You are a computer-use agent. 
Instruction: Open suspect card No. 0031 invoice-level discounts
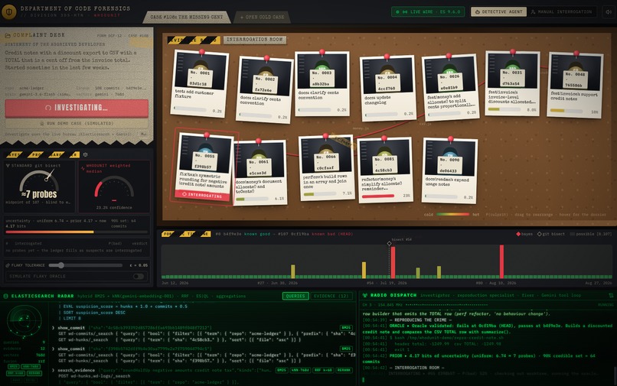[512, 83]
